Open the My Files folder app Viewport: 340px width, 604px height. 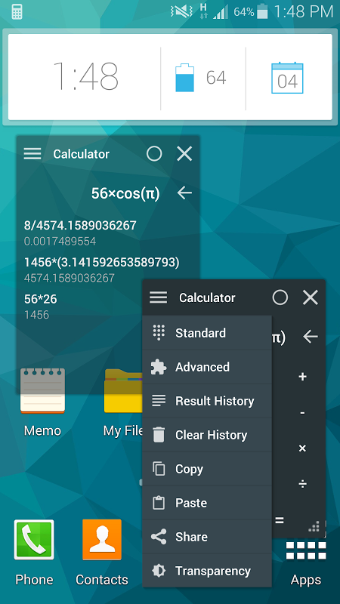coord(123,402)
